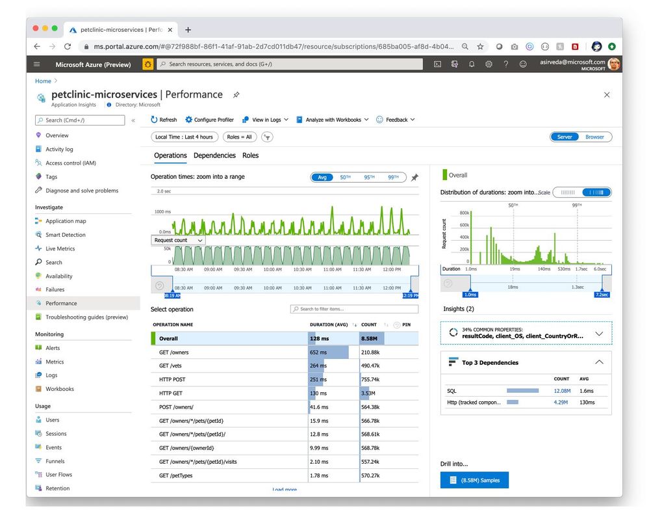
Task: Select the 50th percentile option
Action: [345, 178]
